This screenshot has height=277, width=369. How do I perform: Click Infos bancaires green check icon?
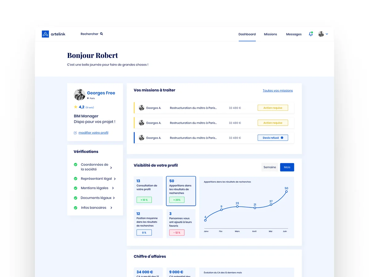click(x=76, y=208)
